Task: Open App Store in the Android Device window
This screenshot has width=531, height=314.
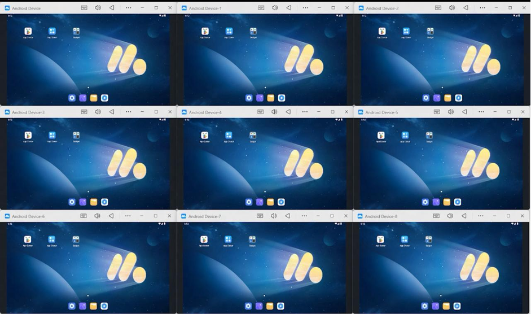Action: pyautogui.click(x=52, y=31)
